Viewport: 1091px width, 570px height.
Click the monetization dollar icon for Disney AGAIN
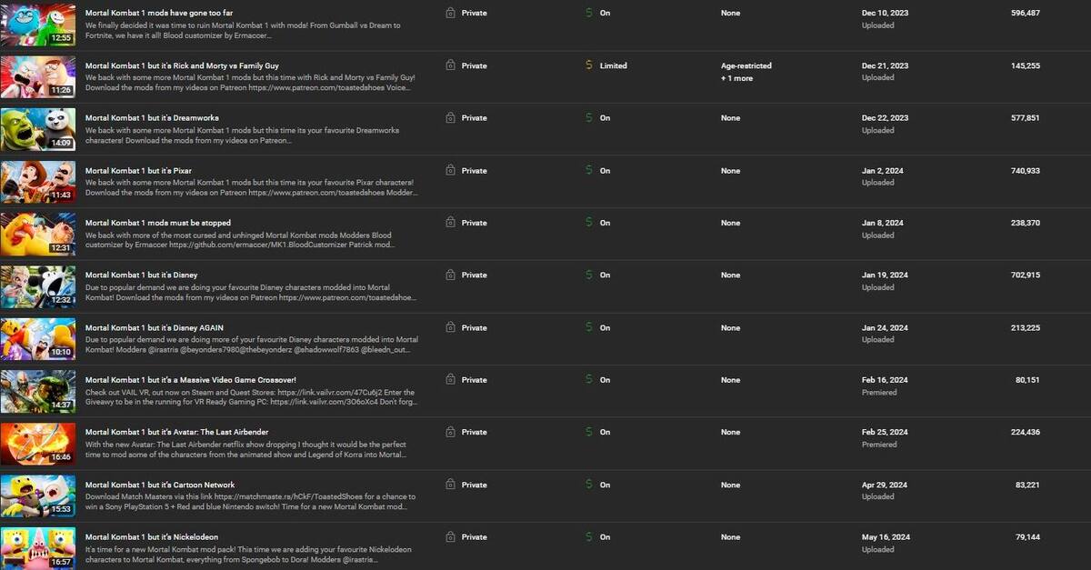pyautogui.click(x=589, y=328)
